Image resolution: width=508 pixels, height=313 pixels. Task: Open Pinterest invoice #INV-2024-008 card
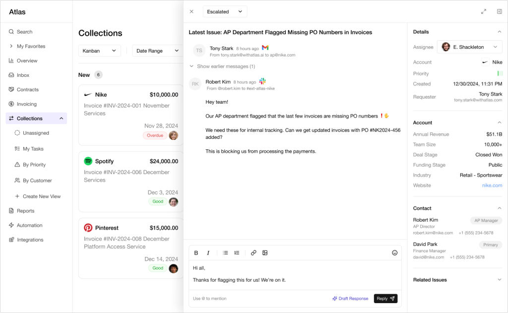(131, 248)
